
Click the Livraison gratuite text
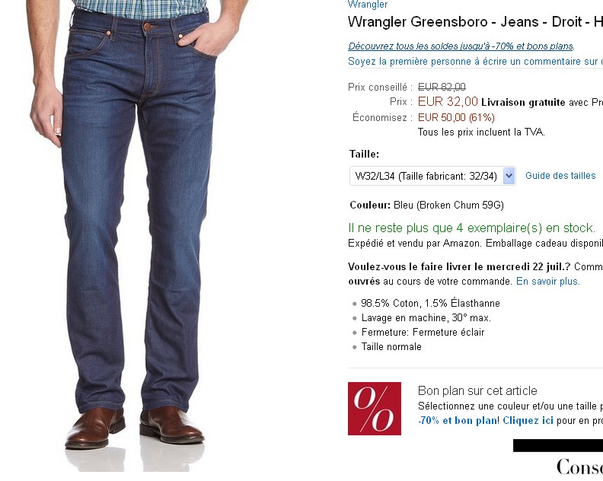tap(523, 103)
